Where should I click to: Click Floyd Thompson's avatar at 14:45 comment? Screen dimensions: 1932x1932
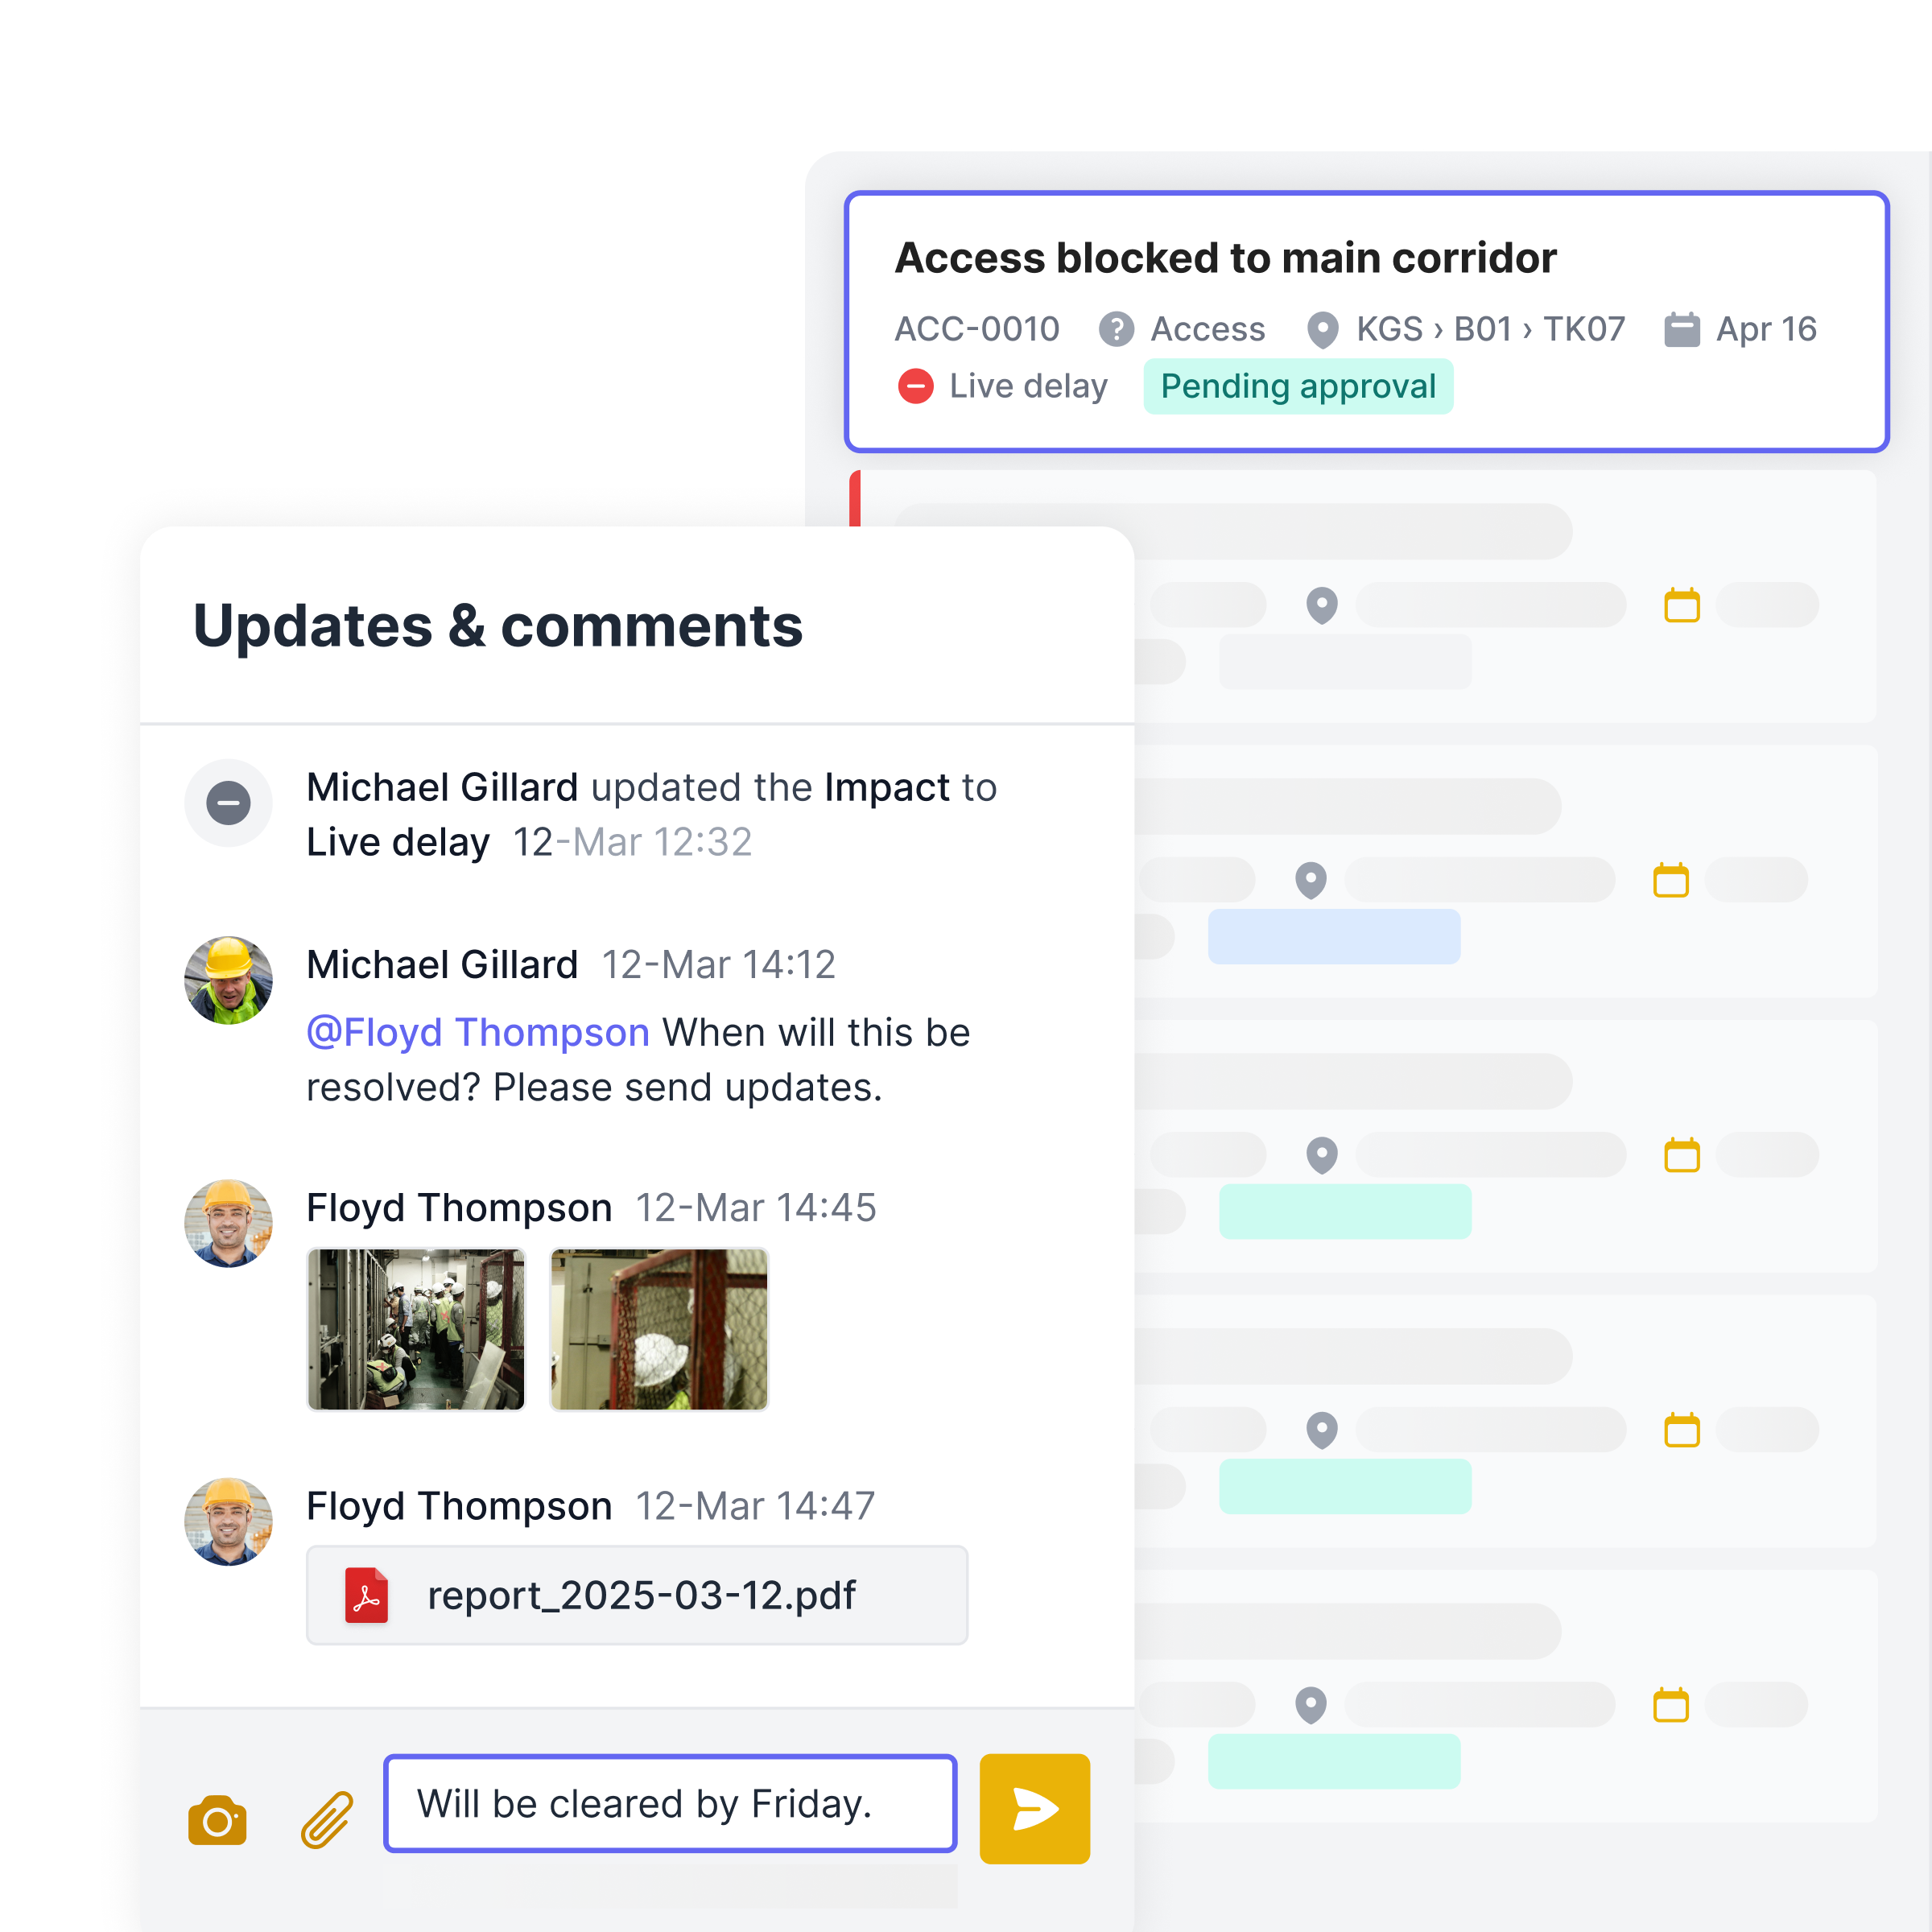click(228, 1223)
